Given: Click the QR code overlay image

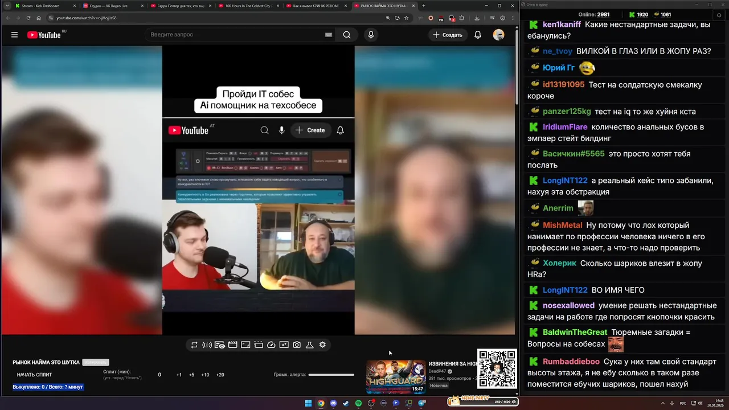Looking at the screenshot, I should click(497, 369).
